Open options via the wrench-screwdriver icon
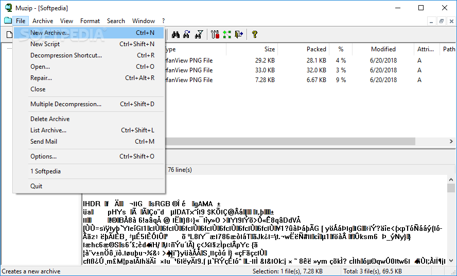The image size is (457, 276). 215,34
